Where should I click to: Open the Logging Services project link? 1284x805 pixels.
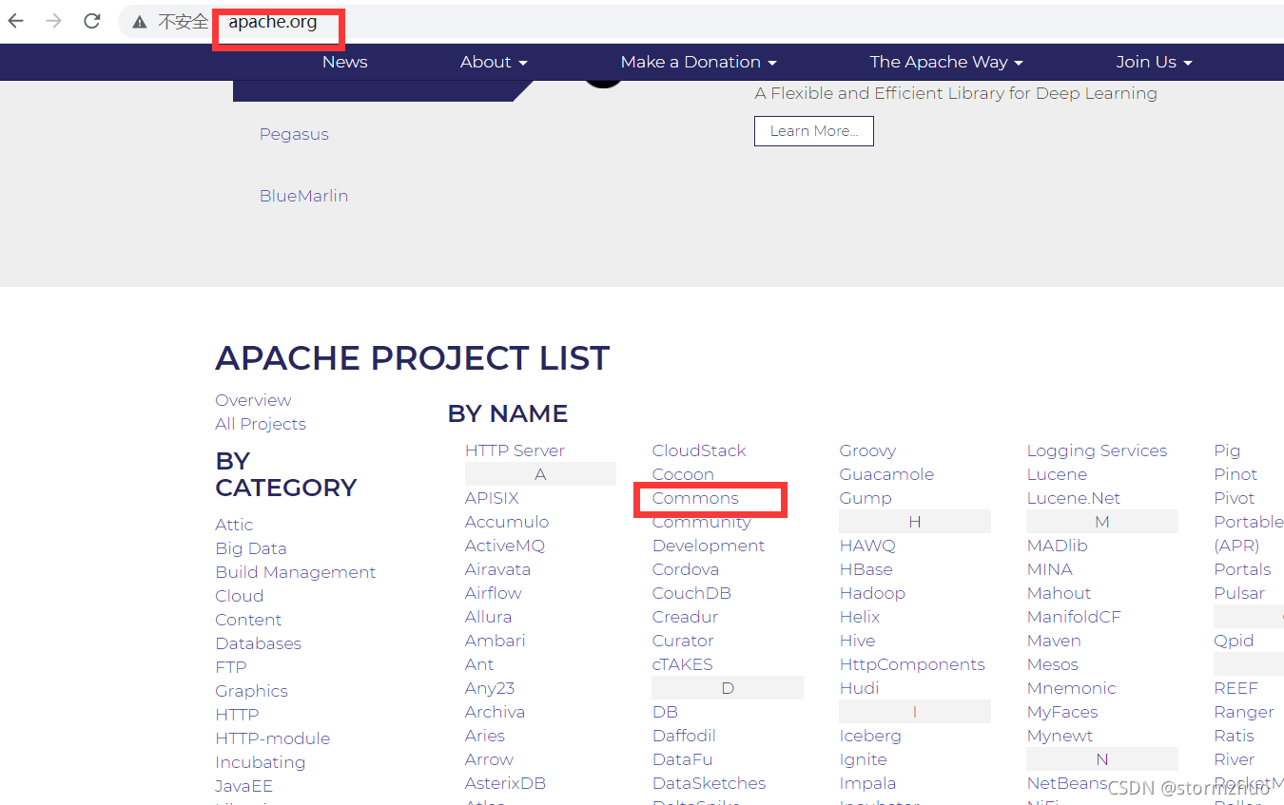pos(1097,450)
